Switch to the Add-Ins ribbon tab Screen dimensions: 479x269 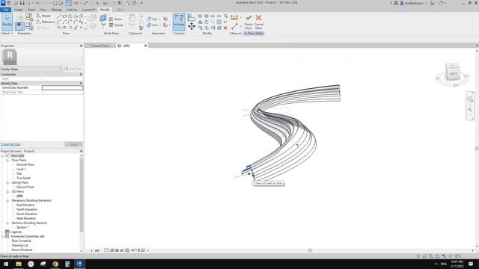(x=72, y=10)
